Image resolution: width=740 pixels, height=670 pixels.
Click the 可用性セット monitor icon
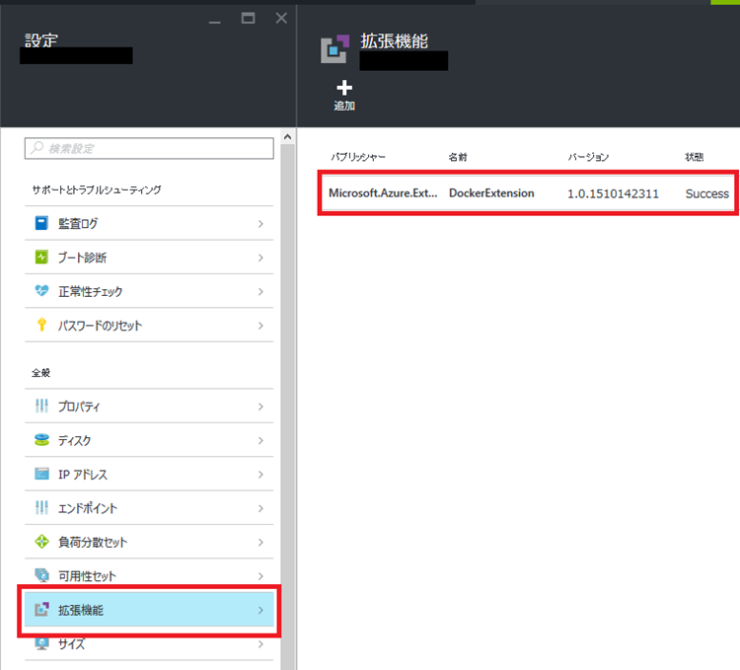point(41,575)
